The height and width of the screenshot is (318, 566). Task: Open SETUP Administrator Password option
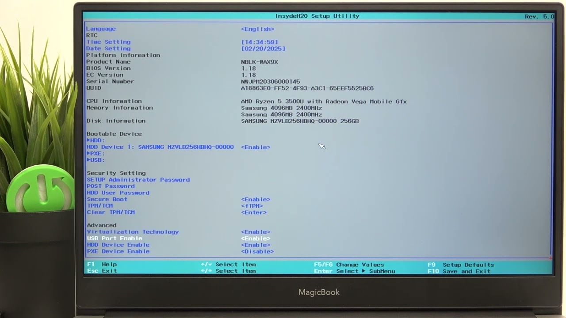click(x=138, y=180)
